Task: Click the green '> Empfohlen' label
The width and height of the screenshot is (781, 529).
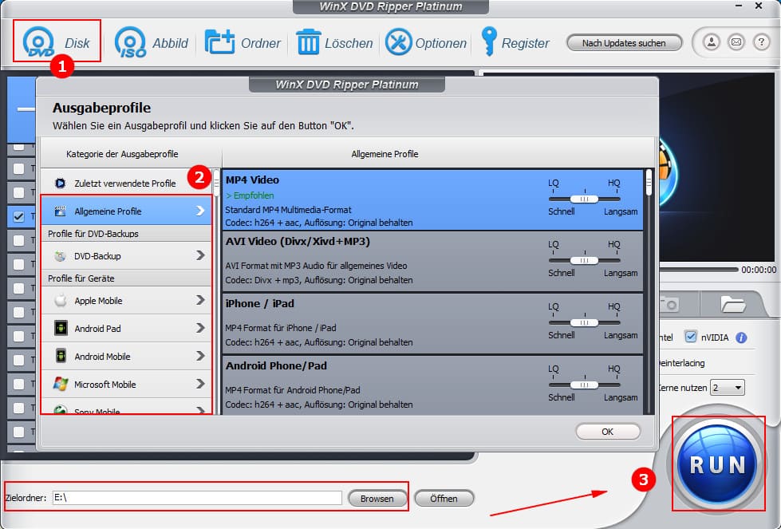Action: [x=250, y=195]
